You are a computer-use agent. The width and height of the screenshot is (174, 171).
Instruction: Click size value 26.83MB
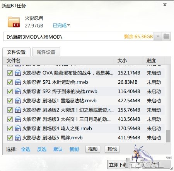click(x=128, y=82)
